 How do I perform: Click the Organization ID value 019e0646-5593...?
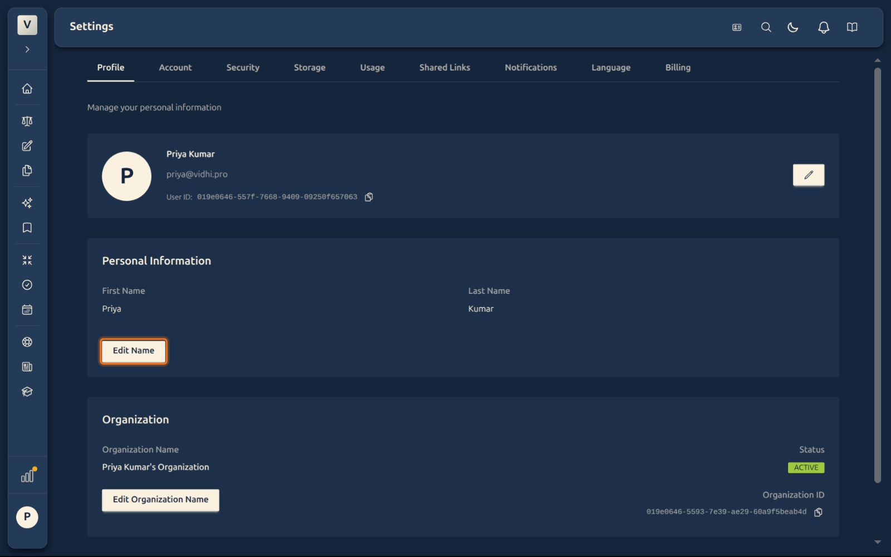[x=726, y=512]
